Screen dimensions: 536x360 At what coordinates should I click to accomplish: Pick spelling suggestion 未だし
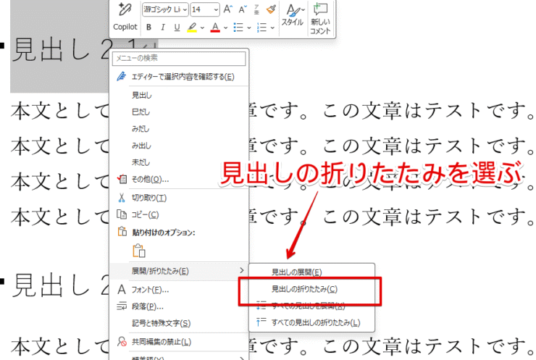click(179, 162)
